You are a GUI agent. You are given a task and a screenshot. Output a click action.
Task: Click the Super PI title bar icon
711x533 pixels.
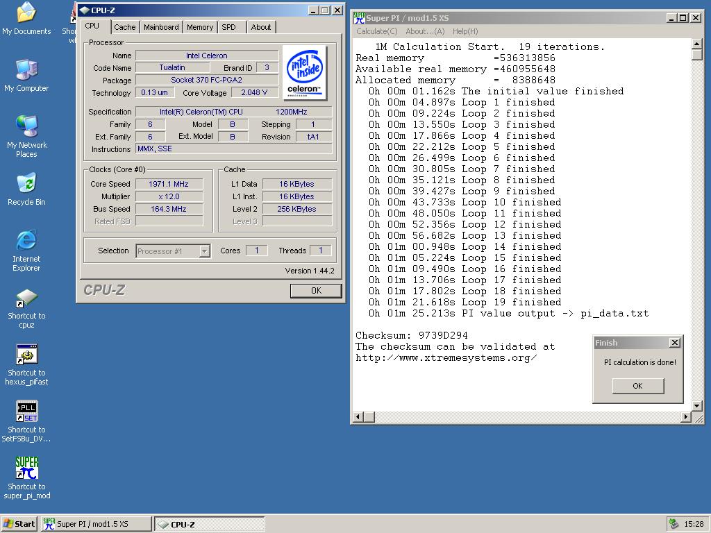tap(359, 17)
